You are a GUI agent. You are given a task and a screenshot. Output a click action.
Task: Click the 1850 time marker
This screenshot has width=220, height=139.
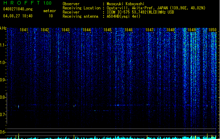click(x=212, y=30)
